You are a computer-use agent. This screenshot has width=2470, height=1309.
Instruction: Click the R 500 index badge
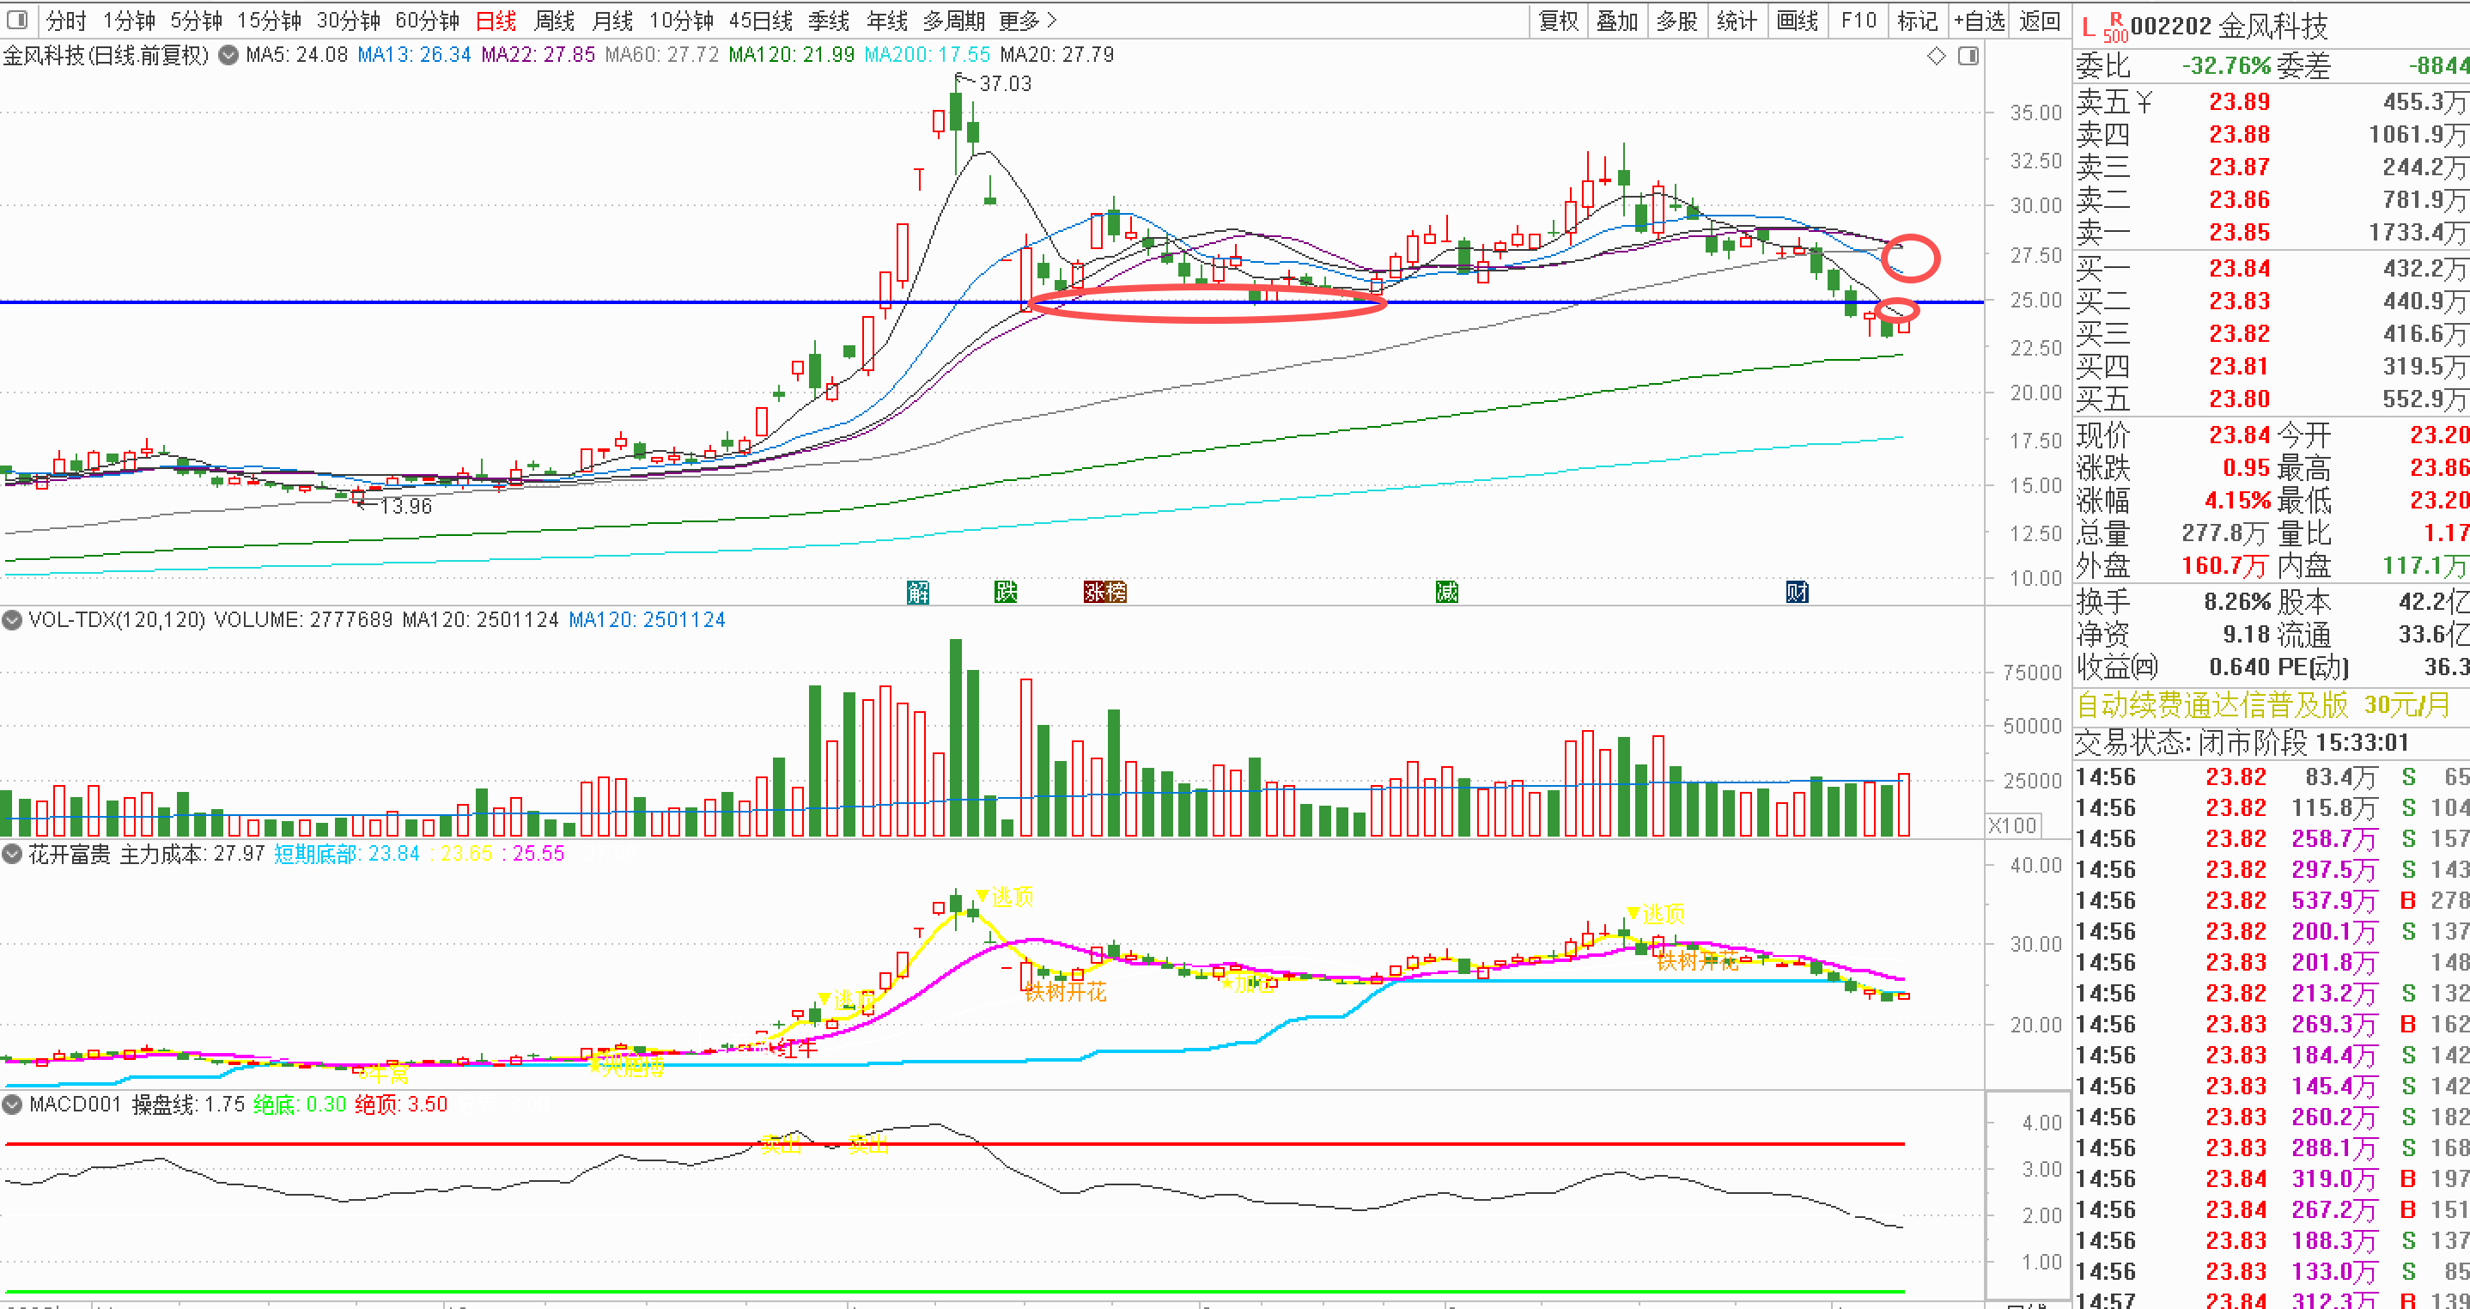pyautogui.click(x=2114, y=28)
